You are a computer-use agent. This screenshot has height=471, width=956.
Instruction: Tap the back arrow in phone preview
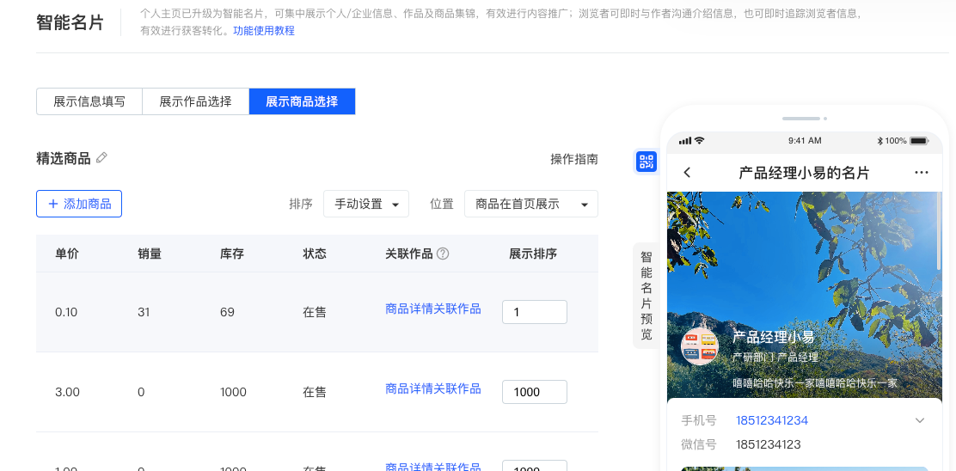pos(687,173)
